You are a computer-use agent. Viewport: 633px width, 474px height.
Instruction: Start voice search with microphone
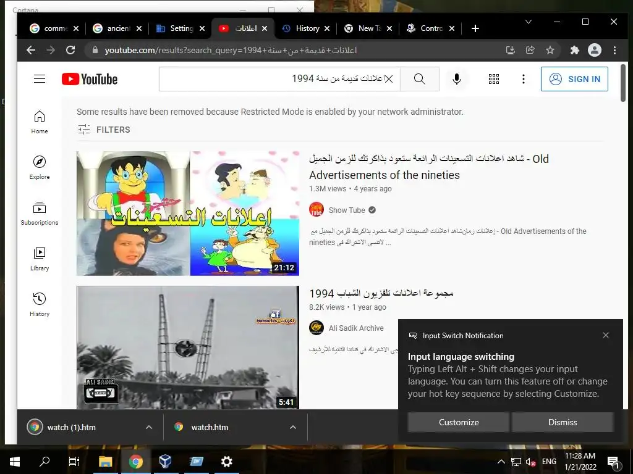[457, 79]
